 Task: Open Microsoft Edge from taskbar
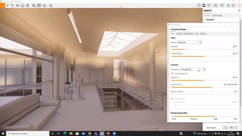pos(65,133)
